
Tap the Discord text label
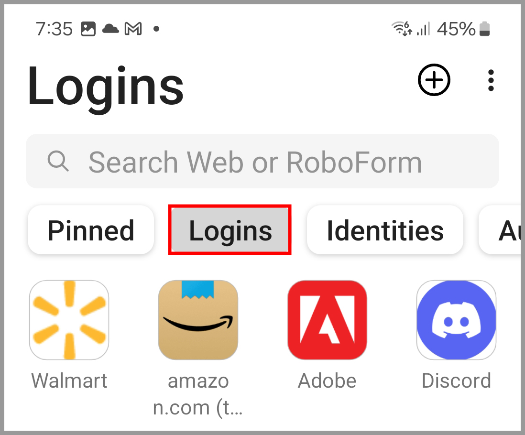pos(456,381)
